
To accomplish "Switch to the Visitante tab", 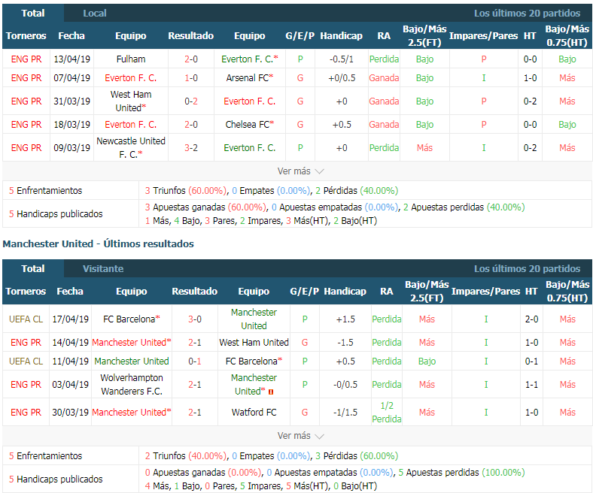I will (103, 268).
